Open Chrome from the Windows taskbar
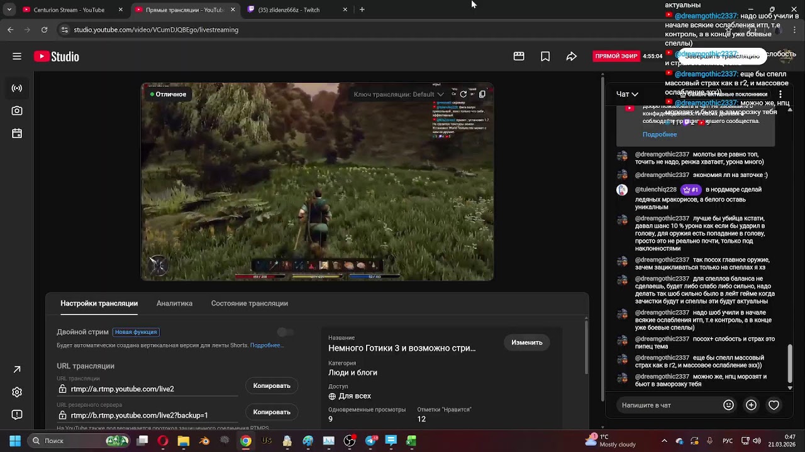The width and height of the screenshot is (805, 452). (x=246, y=441)
